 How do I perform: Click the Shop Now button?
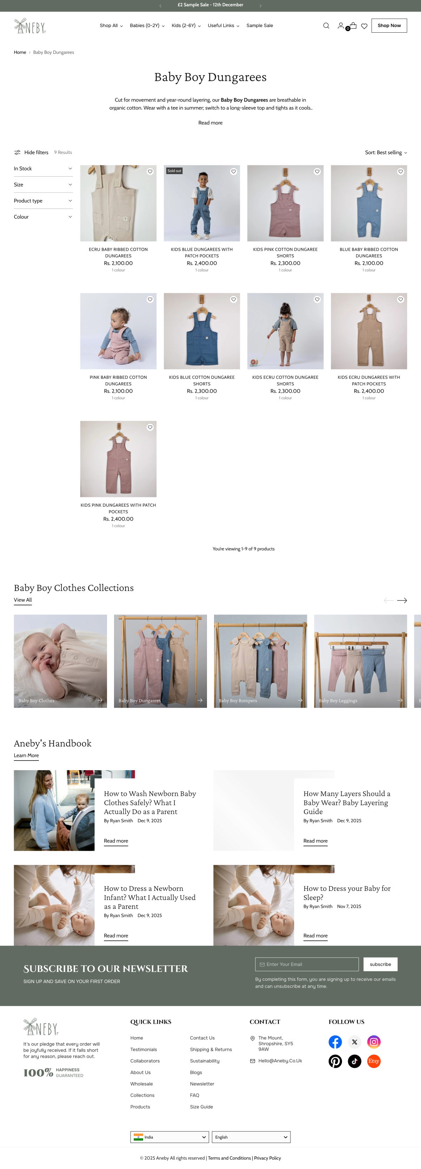389,25
